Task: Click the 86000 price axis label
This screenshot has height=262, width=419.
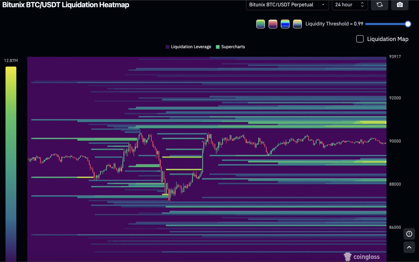Action: [395, 227]
